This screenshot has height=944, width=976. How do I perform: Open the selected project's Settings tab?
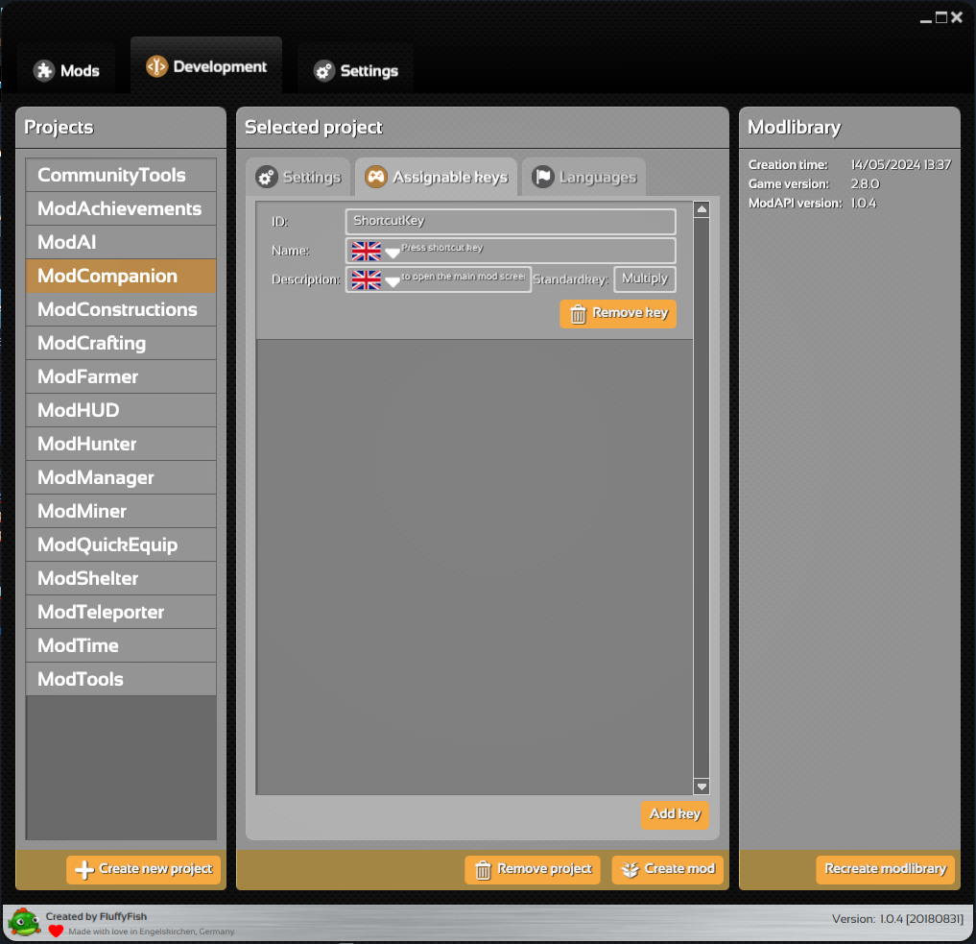(298, 178)
